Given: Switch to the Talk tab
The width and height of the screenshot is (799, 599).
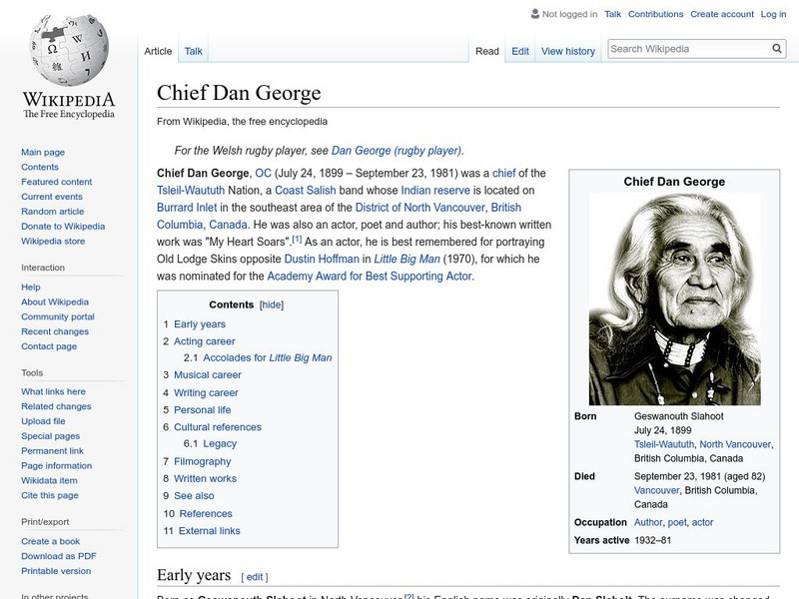Looking at the screenshot, I should 193,51.
